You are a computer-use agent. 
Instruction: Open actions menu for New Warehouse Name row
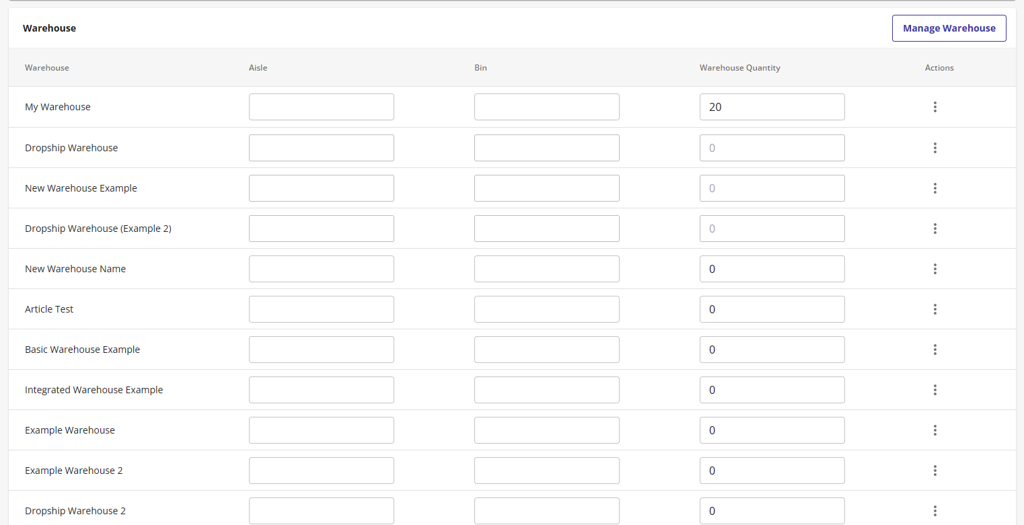pos(935,268)
